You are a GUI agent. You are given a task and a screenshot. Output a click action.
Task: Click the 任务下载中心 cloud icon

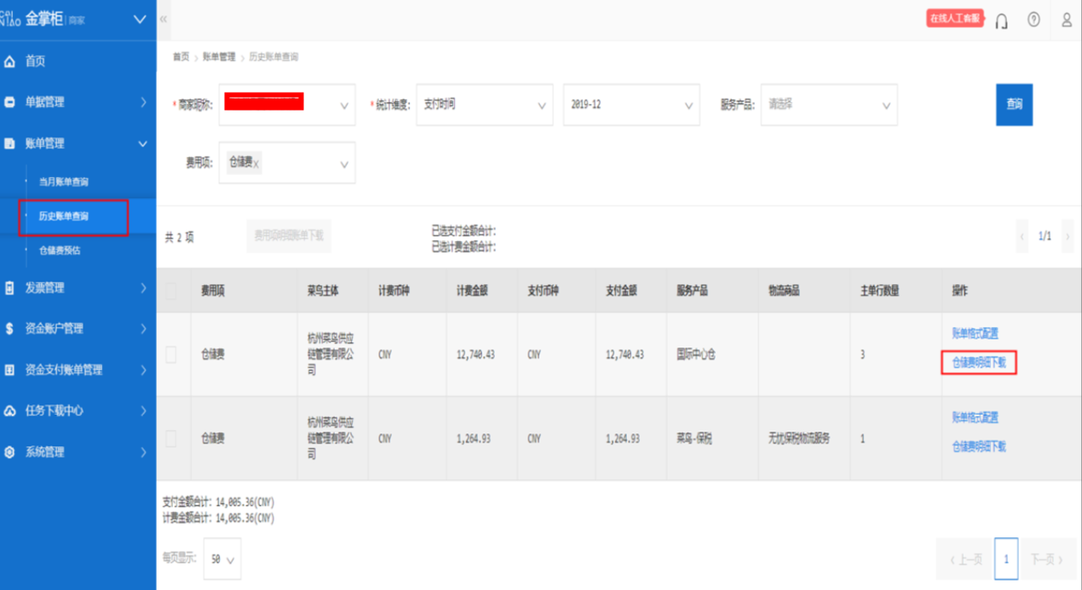pyautogui.click(x=10, y=410)
